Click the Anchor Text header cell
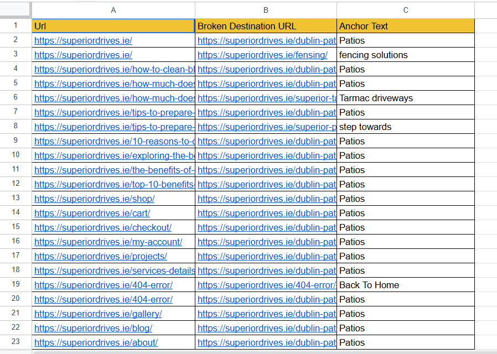The height and width of the screenshot is (354, 497). pos(405,26)
